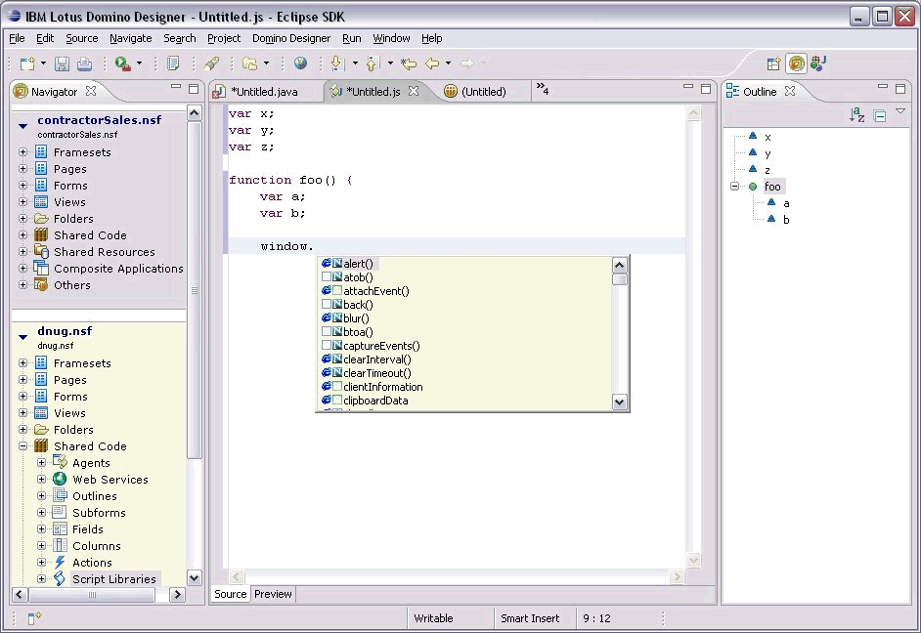Select the foo function in Outline
Image resolution: width=921 pixels, height=633 pixels.
(x=772, y=187)
